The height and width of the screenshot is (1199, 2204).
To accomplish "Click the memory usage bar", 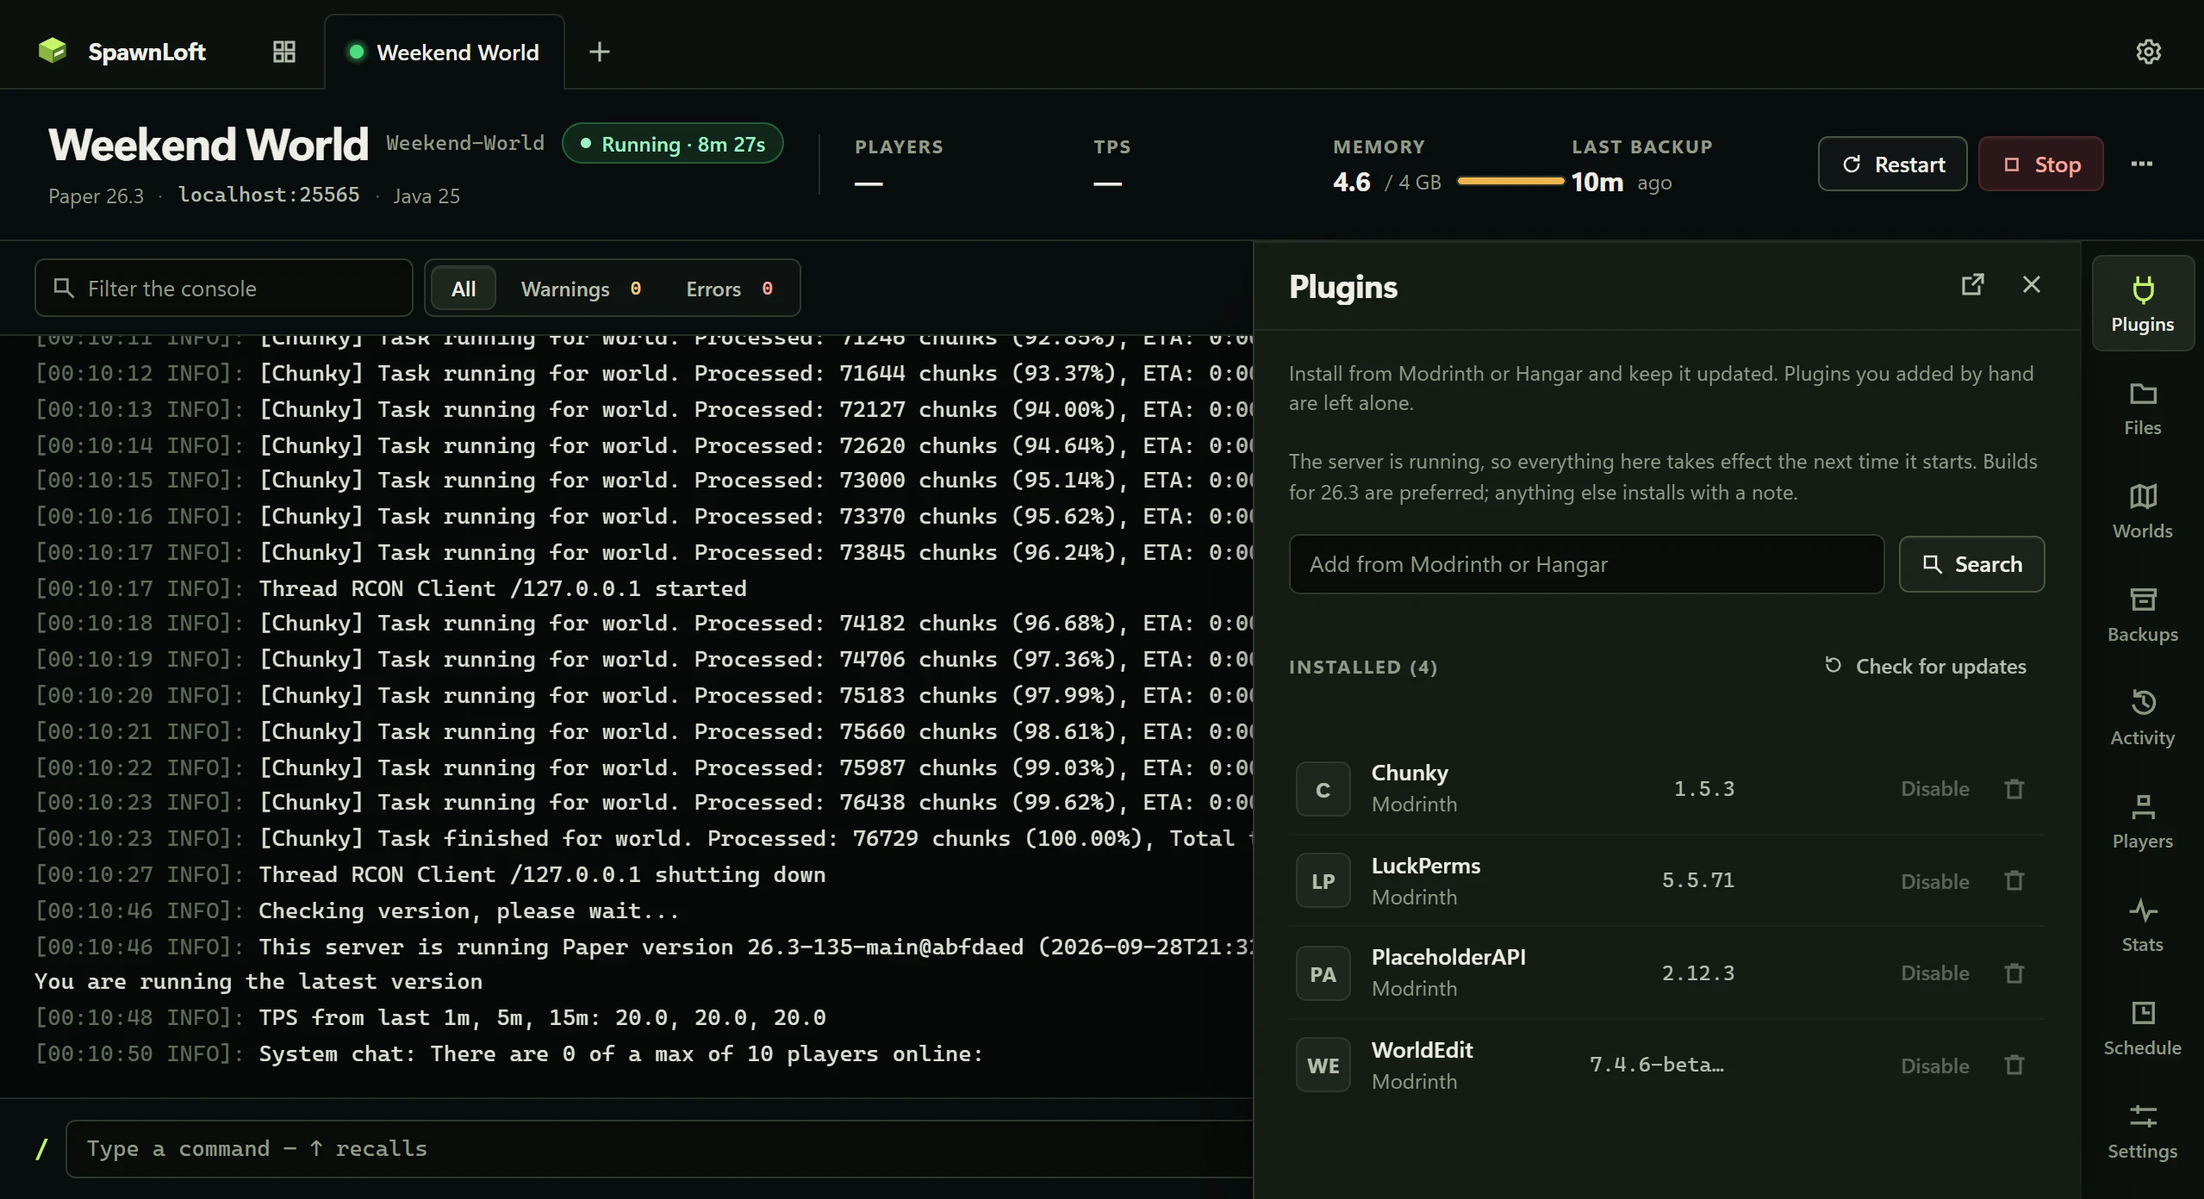I will (x=1510, y=181).
